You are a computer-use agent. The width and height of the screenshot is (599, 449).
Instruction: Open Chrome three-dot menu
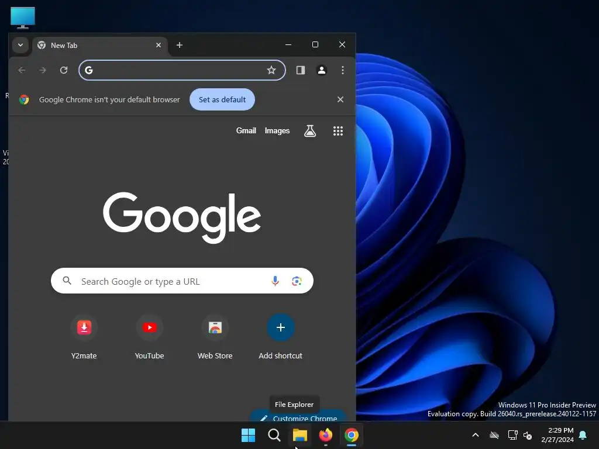pos(343,70)
